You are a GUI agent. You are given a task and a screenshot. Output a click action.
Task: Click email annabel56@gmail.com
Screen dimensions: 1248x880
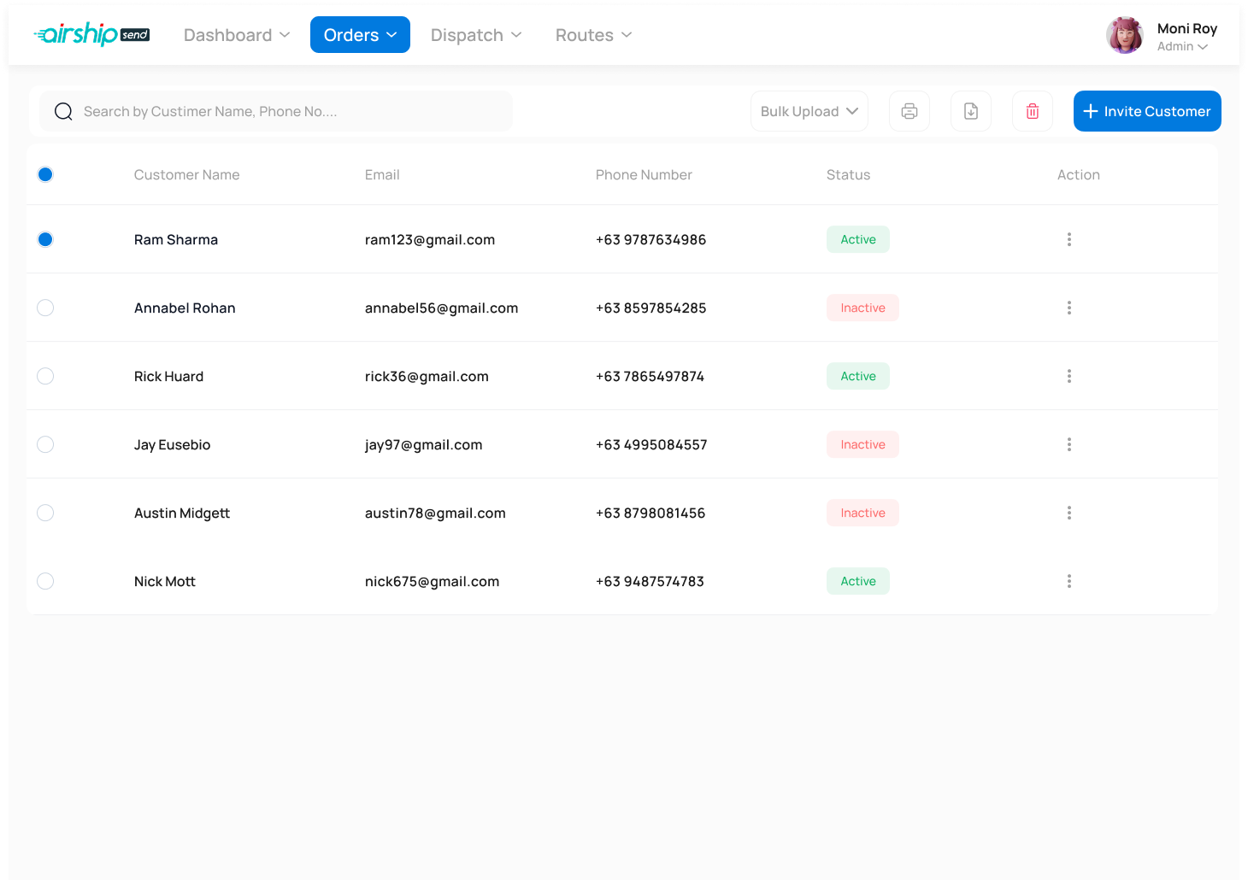[x=441, y=308]
